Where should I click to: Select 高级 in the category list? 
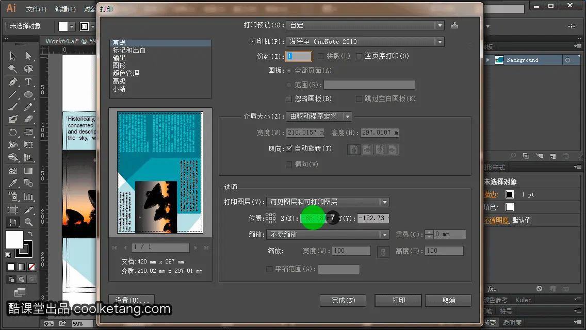[119, 81]
